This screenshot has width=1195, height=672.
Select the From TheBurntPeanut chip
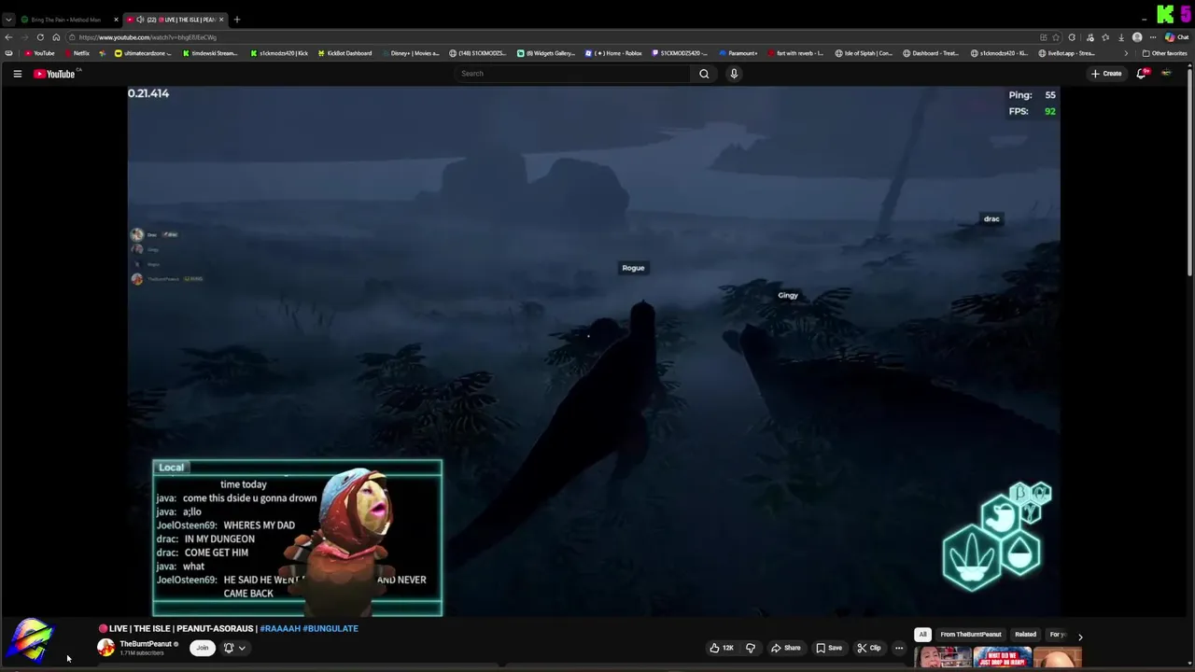pos(971,635)
